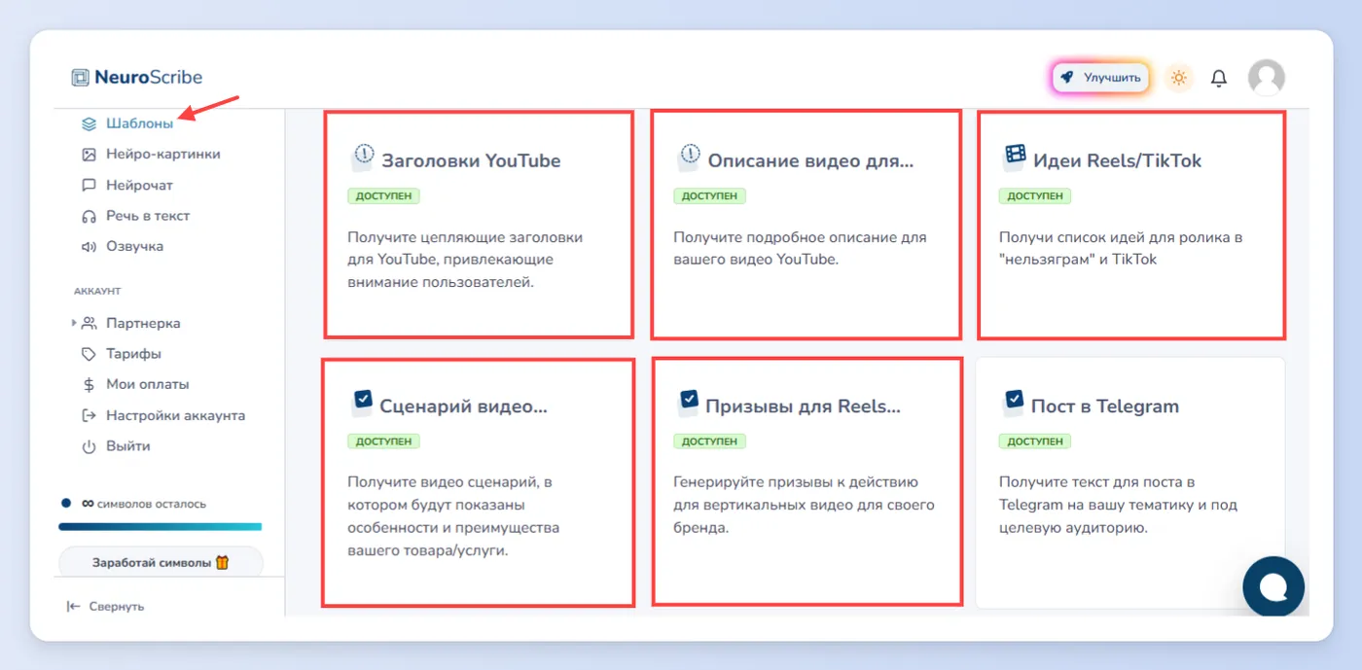Click the Выйти power icon
The height and width of the screenshot is (670, 1362).
(89, 446)
